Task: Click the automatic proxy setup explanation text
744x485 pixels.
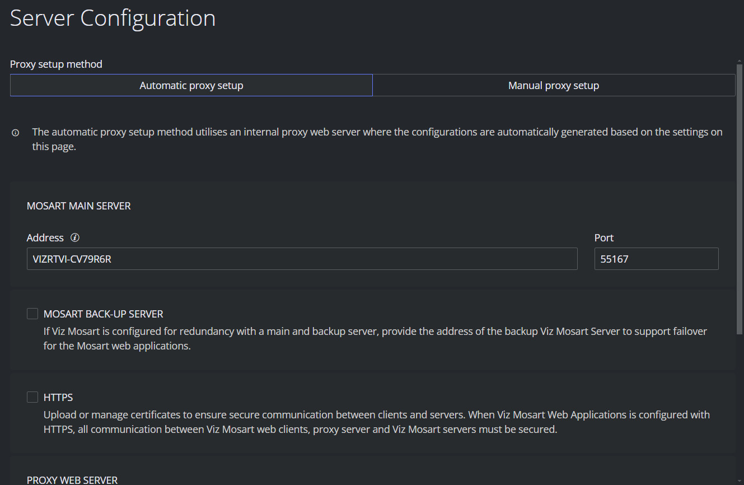Action: [377, 139]
